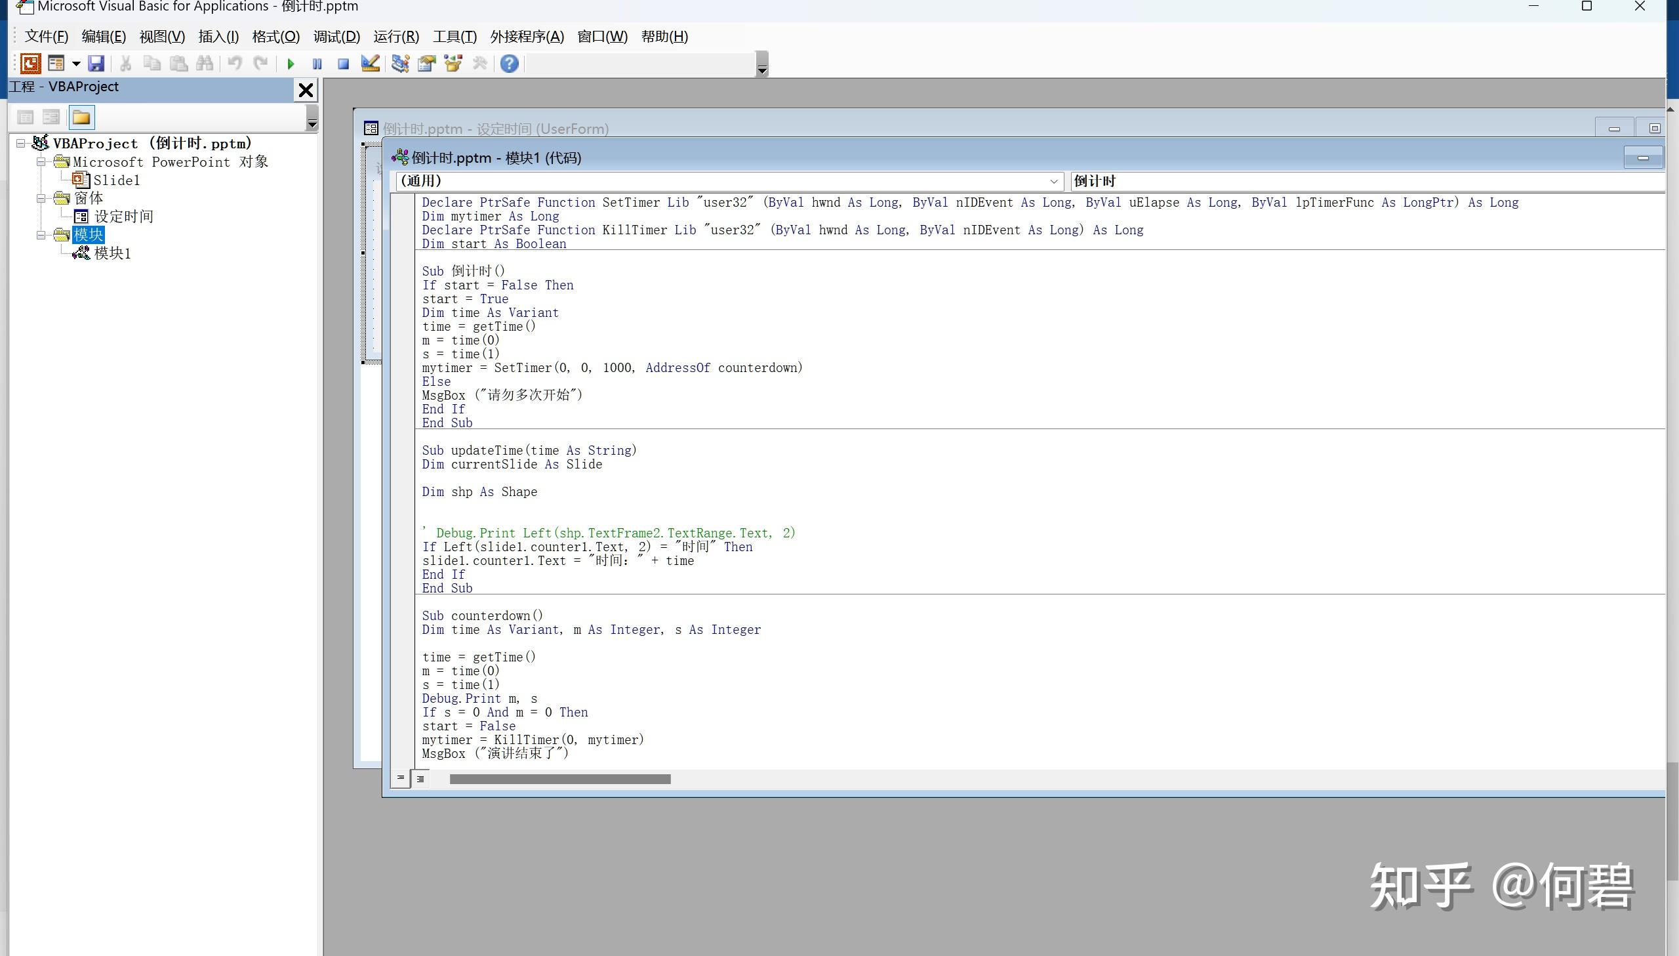
Task: Click the Cut scissors icon
Action: pos(125,64)
